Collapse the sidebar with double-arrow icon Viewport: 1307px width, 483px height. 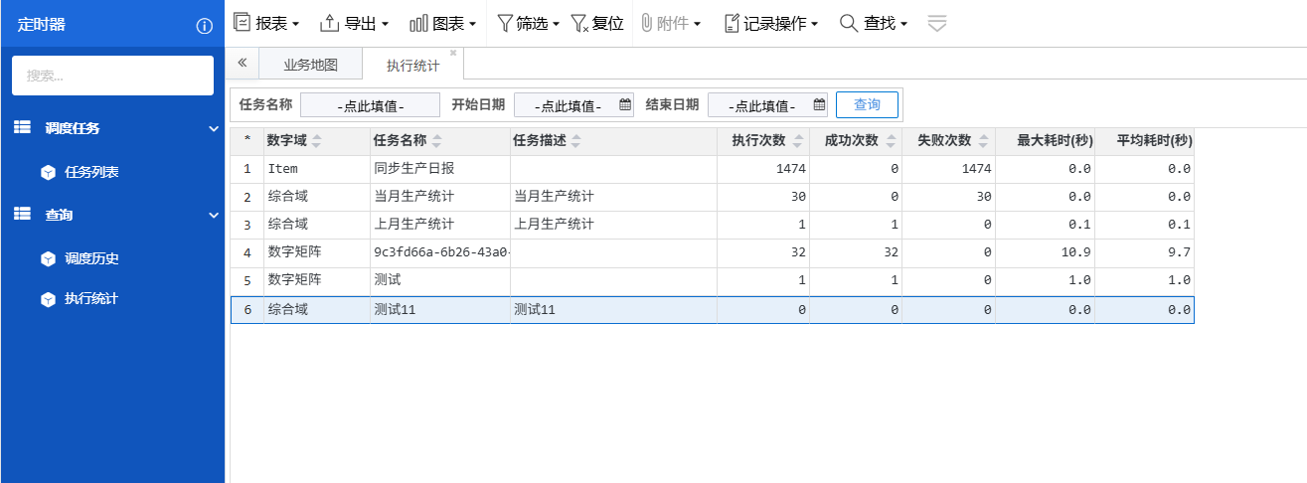point(242,63)
